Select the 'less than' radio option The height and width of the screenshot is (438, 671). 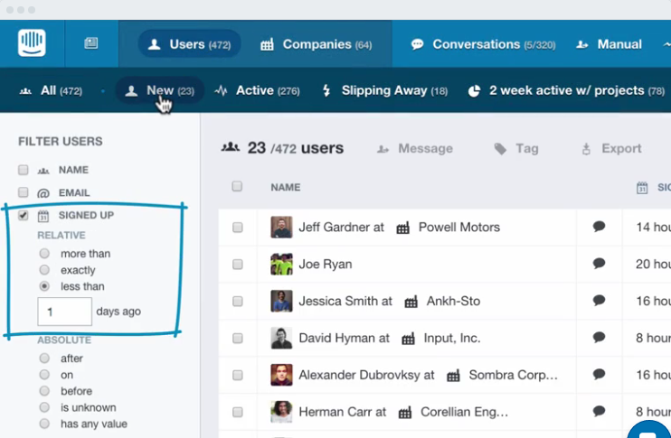coord(44,286)
